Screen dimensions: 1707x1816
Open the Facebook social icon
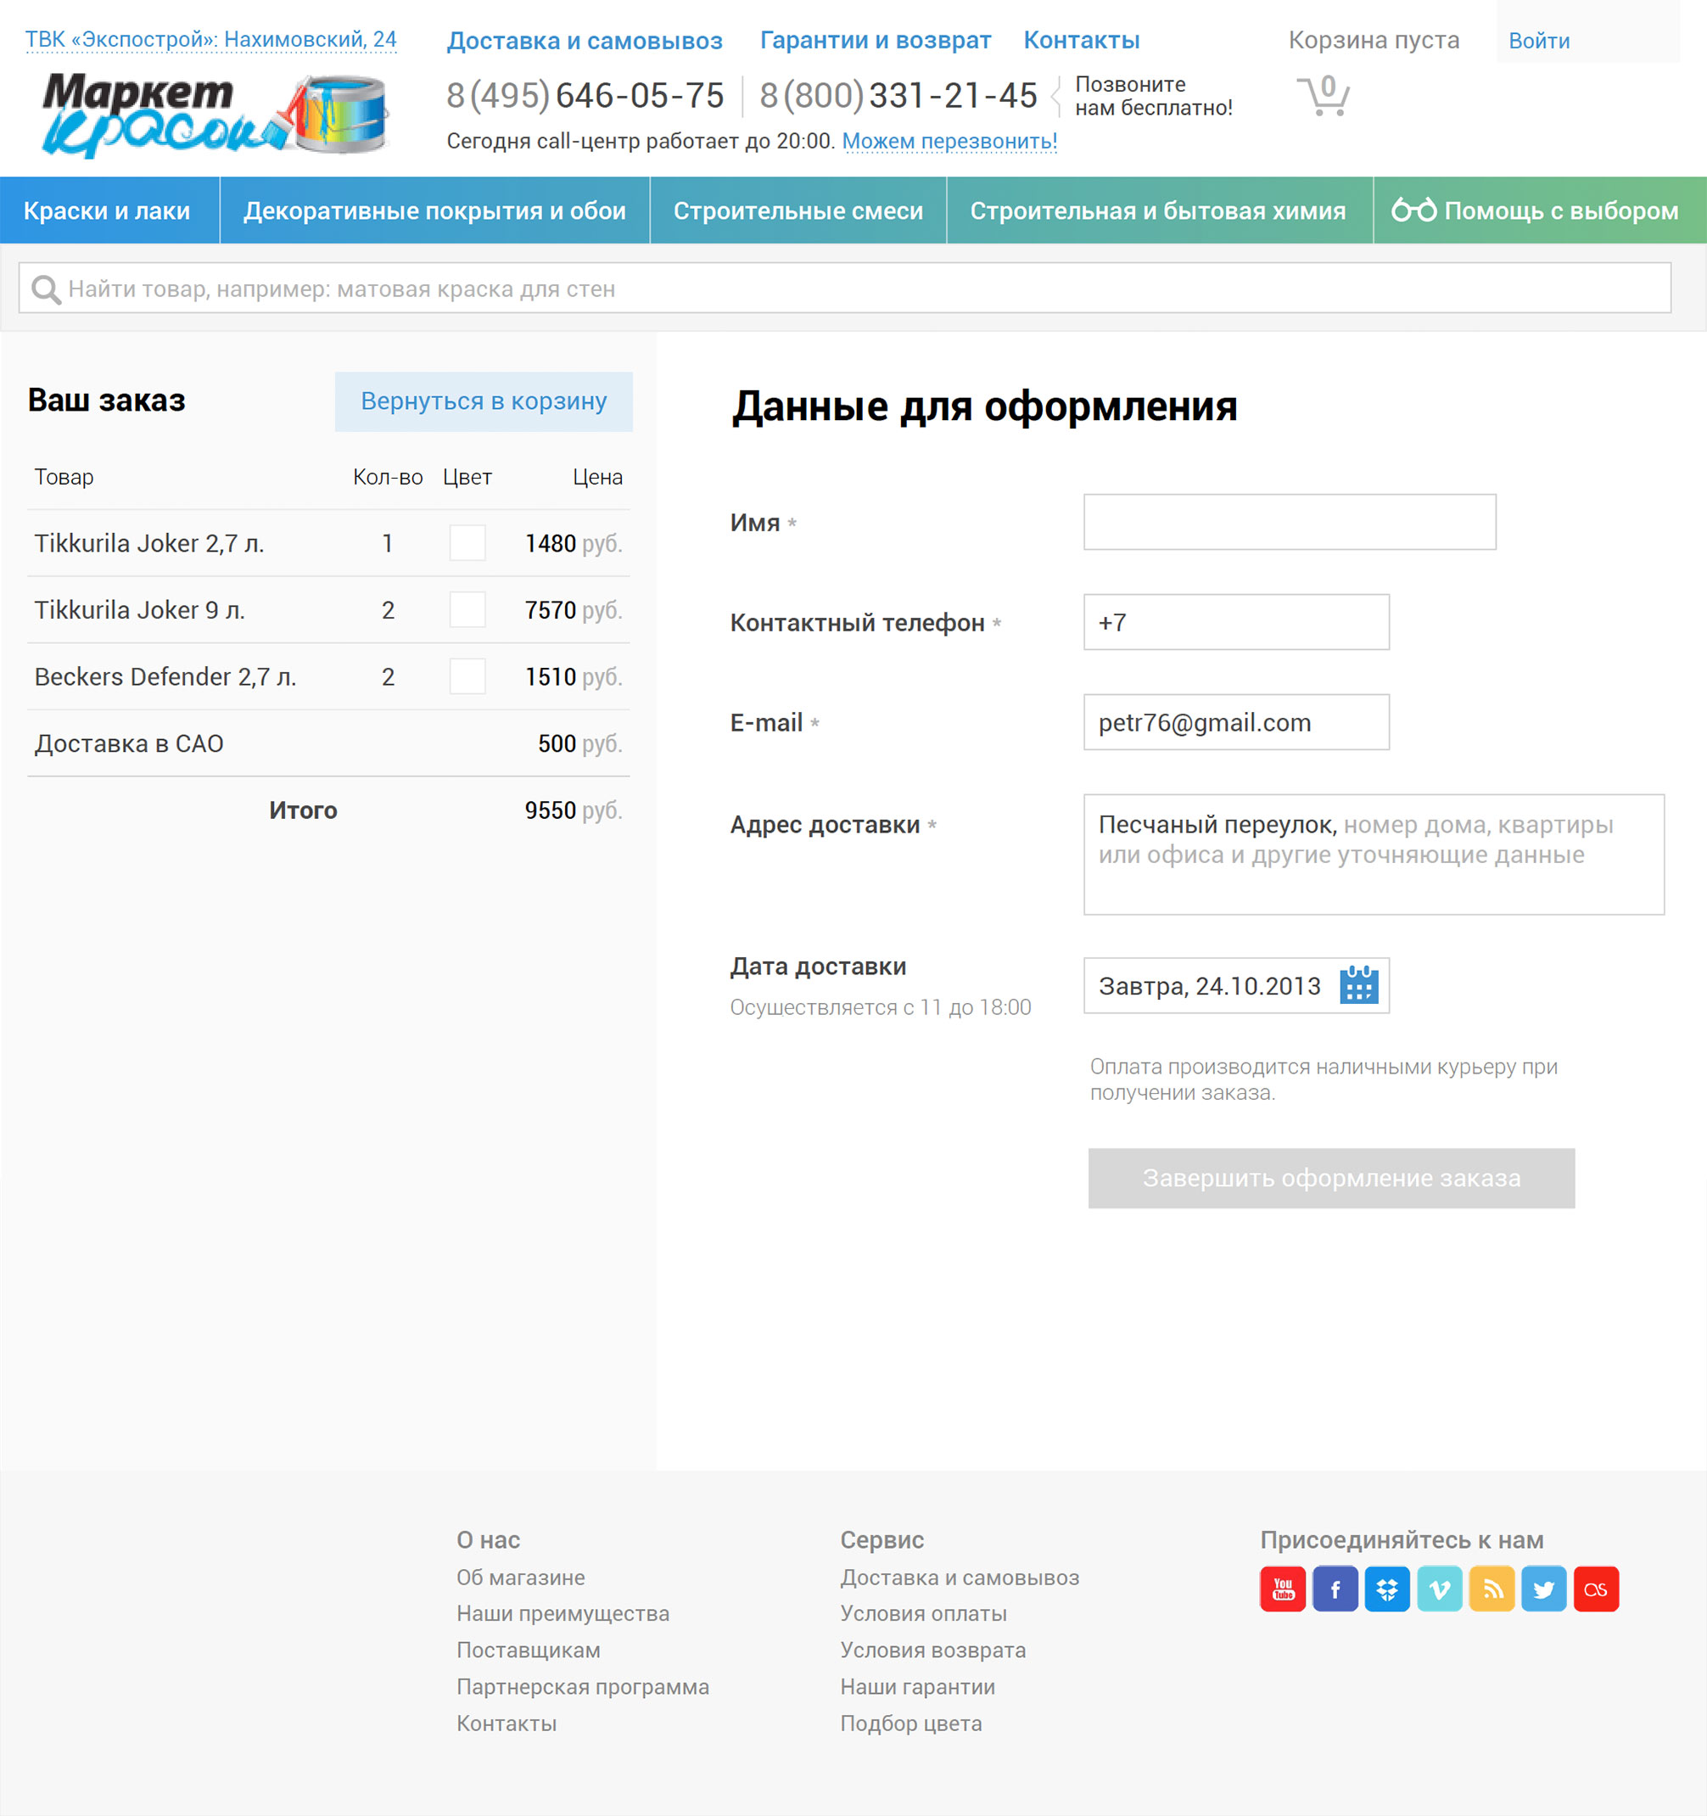click(1335, 1589)
